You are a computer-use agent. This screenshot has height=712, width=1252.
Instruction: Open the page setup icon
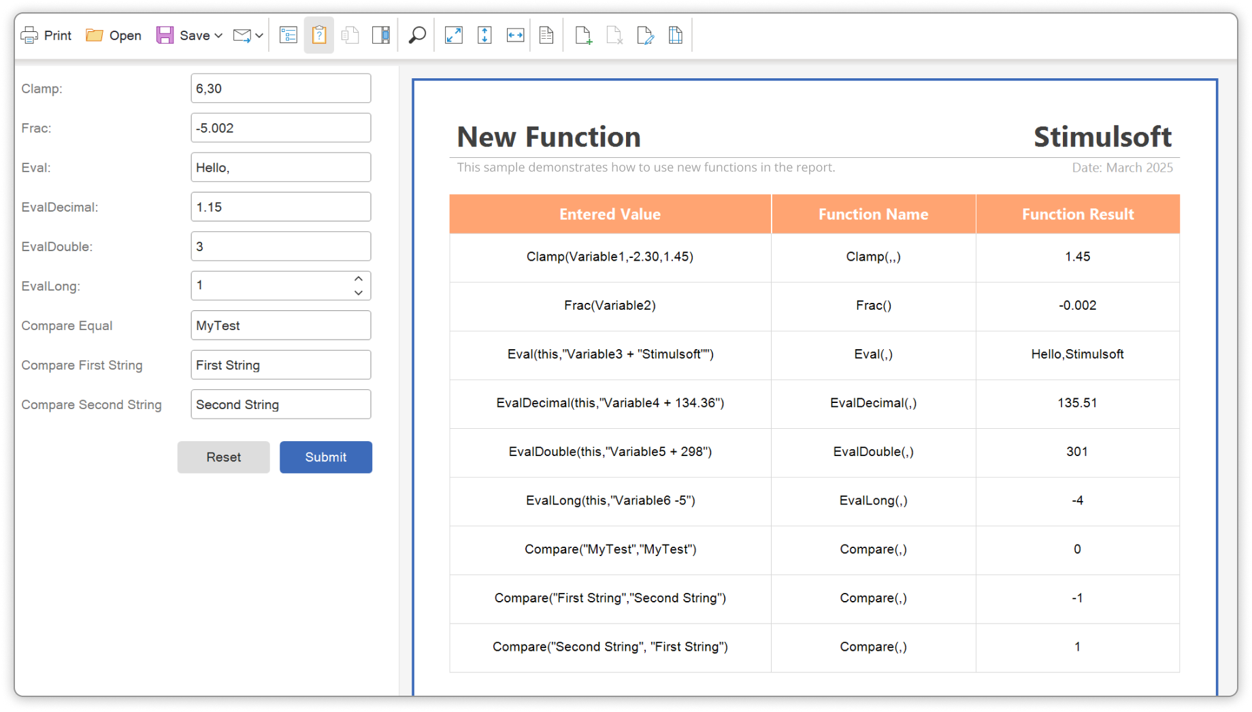pos(676,35)
